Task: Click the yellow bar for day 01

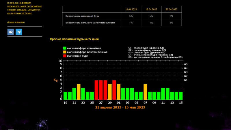Action: pos(119,92)
